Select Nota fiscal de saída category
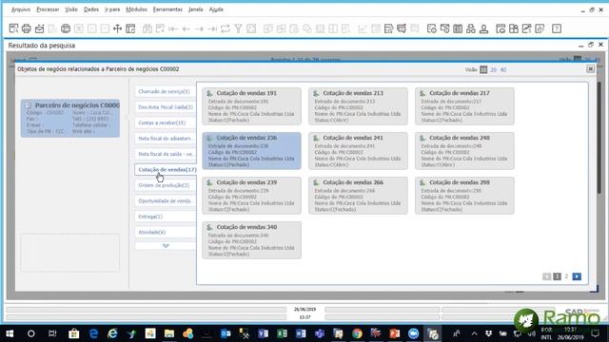This screenshot has height=342, width=609. tap(166, 154)
